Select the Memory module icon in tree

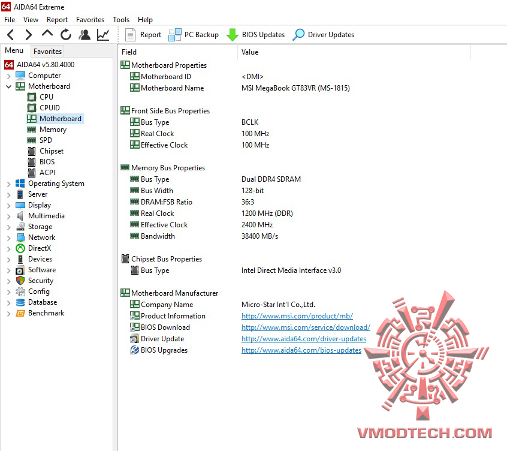coord(31,130)
